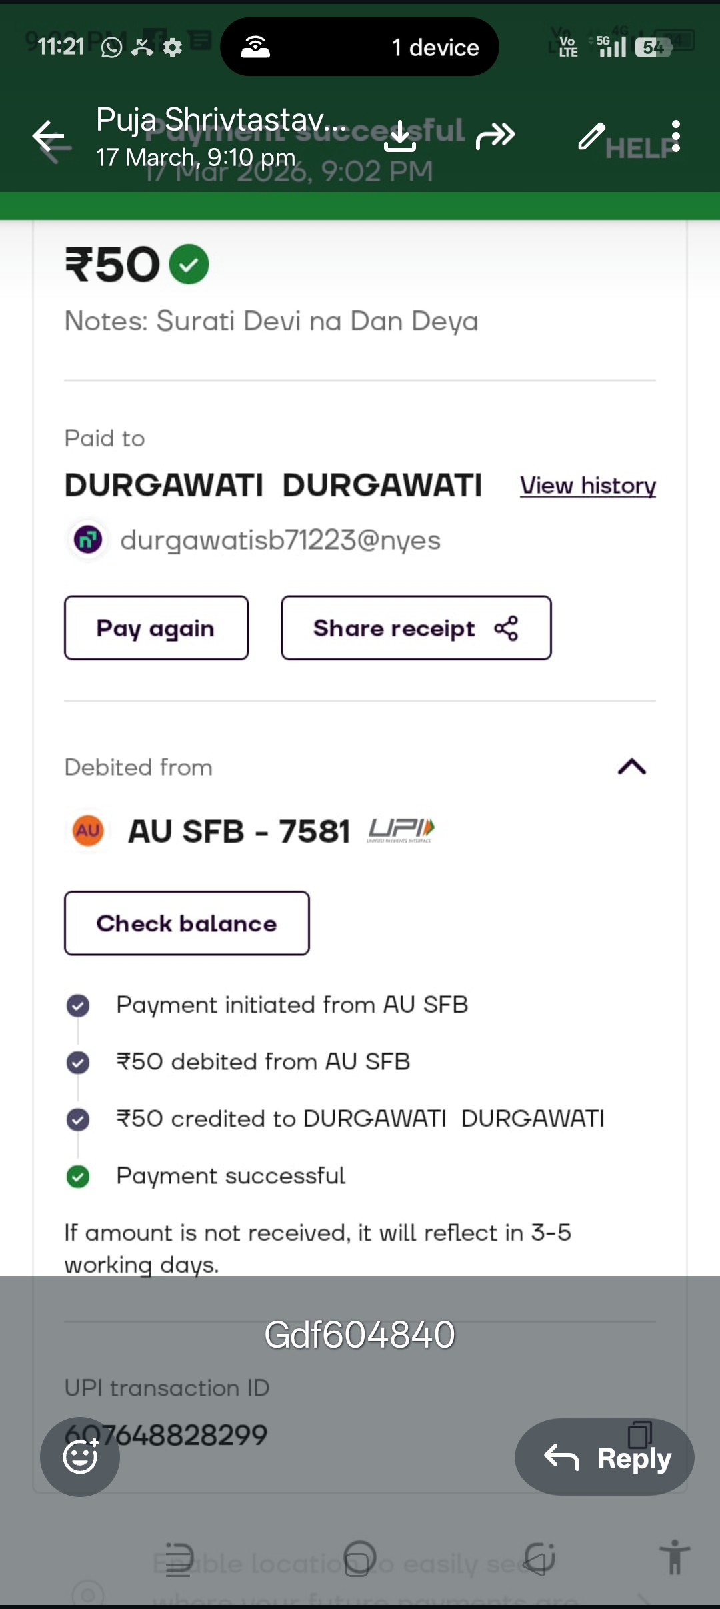Open the View history link
The width and height of the screenshot is (720, 1609).
pyautogui.click(x=587, y=486)
